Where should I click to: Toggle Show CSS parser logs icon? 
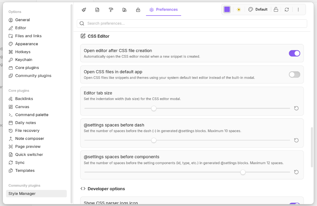[294, 204]
